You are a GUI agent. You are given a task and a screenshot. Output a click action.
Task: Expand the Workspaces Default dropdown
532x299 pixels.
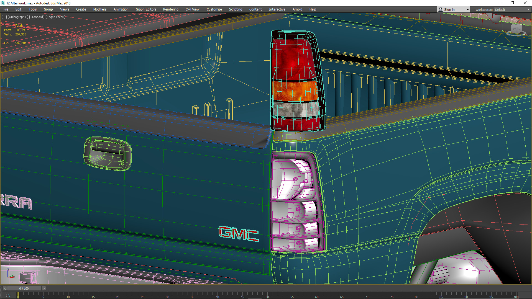tap(528, 9)
